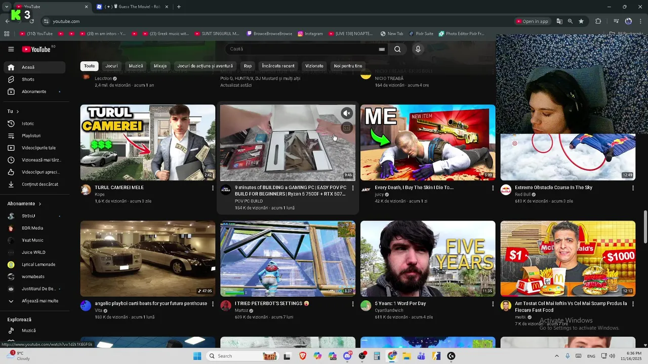Open the YouTube hamburger guide menu

pyautogui.click(x=11, y=49)
